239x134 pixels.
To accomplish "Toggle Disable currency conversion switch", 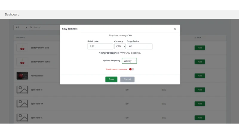I will [x=131, y=69].
